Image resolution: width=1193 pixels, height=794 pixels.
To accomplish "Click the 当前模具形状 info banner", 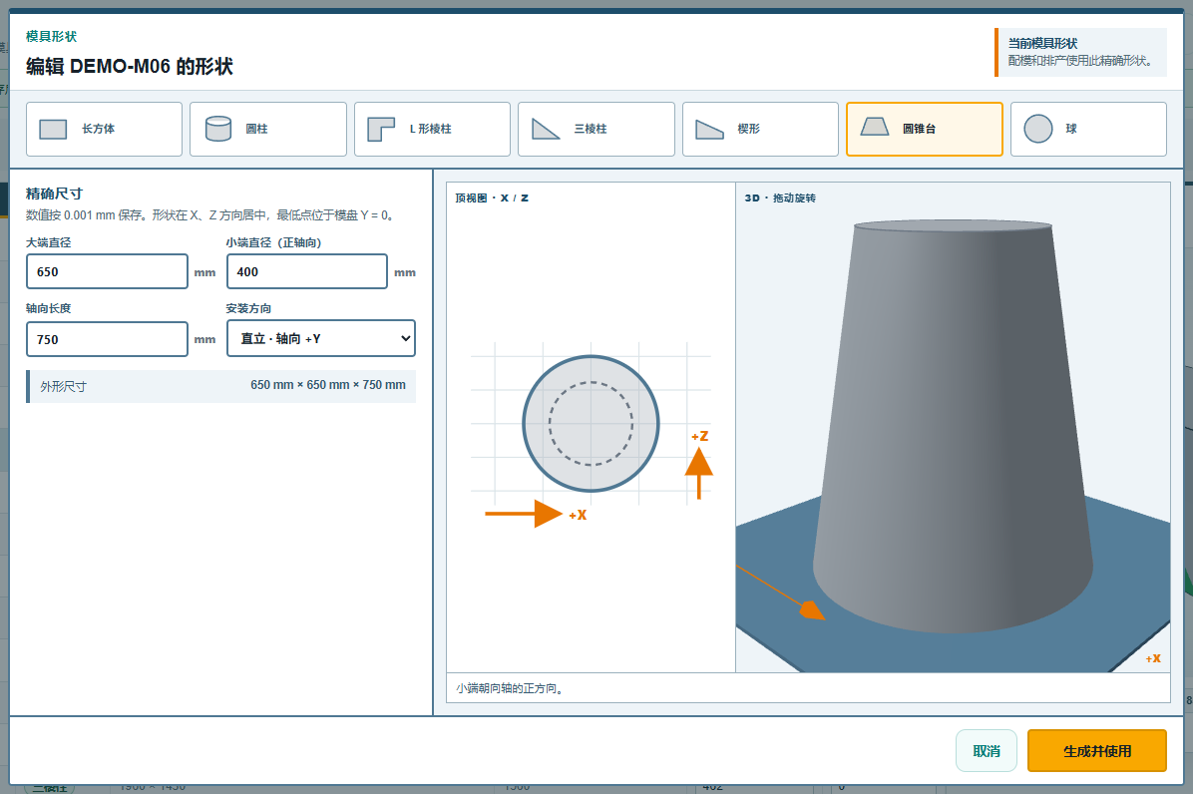I will pyautogui.click(x=1080, y=52).
